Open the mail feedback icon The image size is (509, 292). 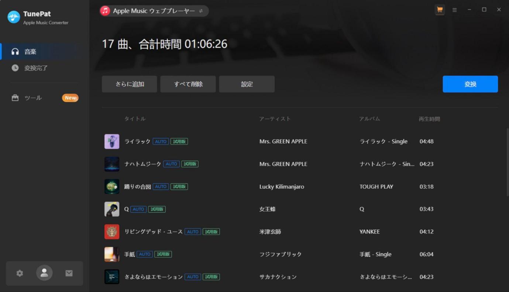click(69, 273)
